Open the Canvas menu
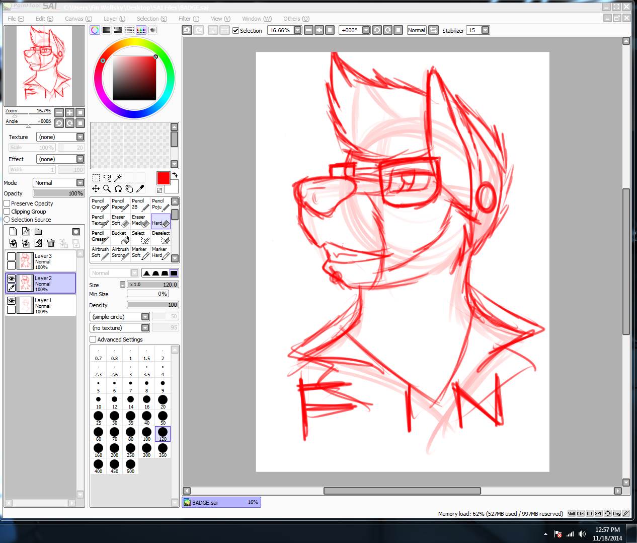 point(78,19)
